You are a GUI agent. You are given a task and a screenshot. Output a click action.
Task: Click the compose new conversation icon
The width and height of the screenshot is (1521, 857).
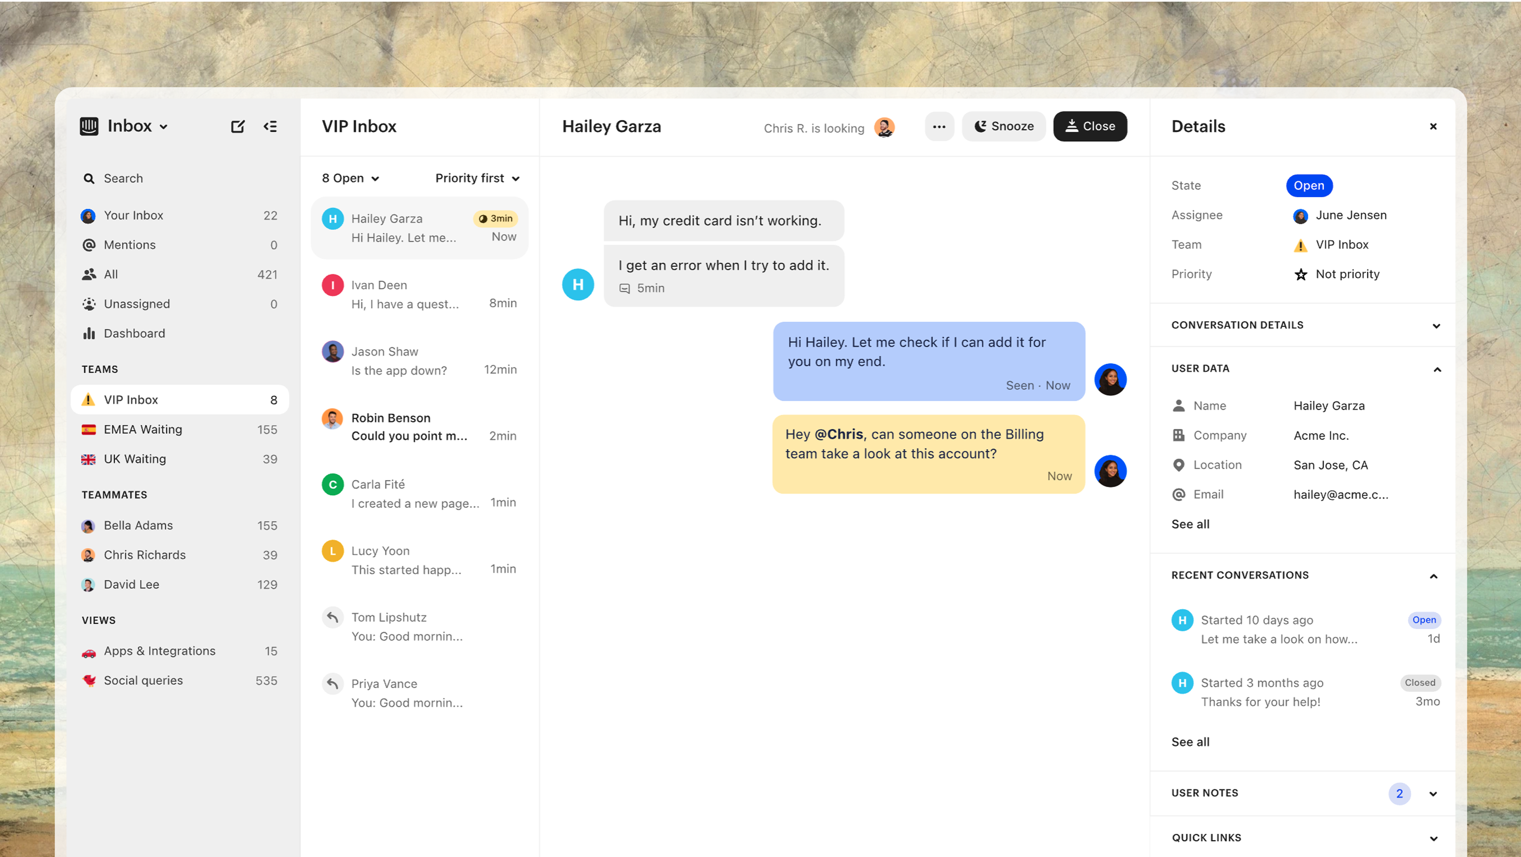tap(238, 126)
